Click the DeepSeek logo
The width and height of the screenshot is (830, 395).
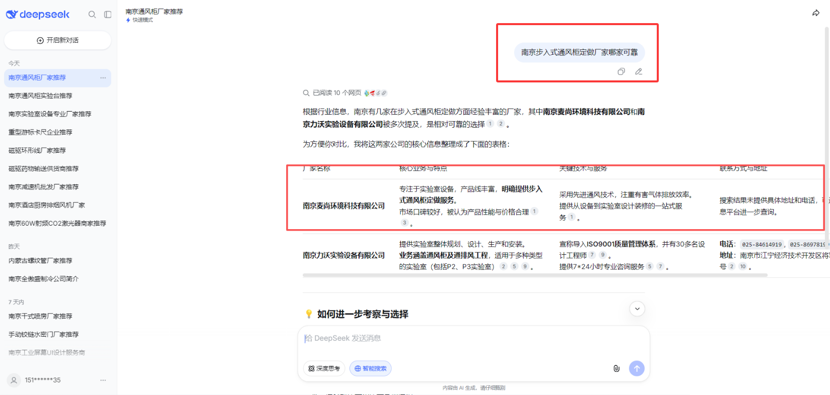click(38, 15)
